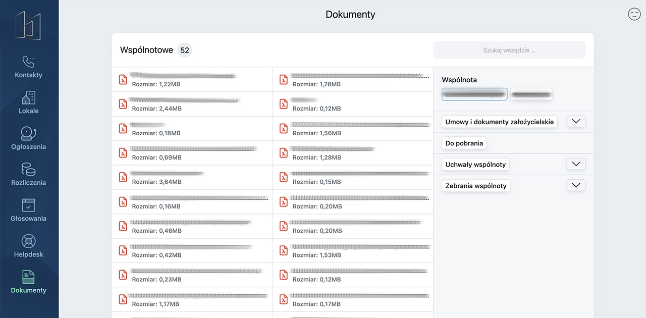Filter by Zebrania wspólnoty category
646x318 pixels.
coord(475,186)
